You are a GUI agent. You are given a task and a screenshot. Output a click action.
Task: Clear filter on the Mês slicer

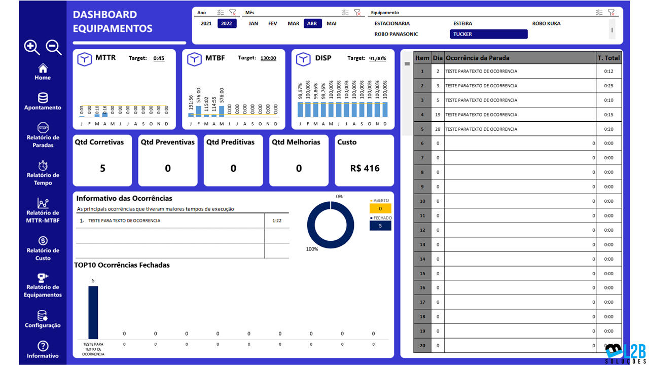click(357, 13)
